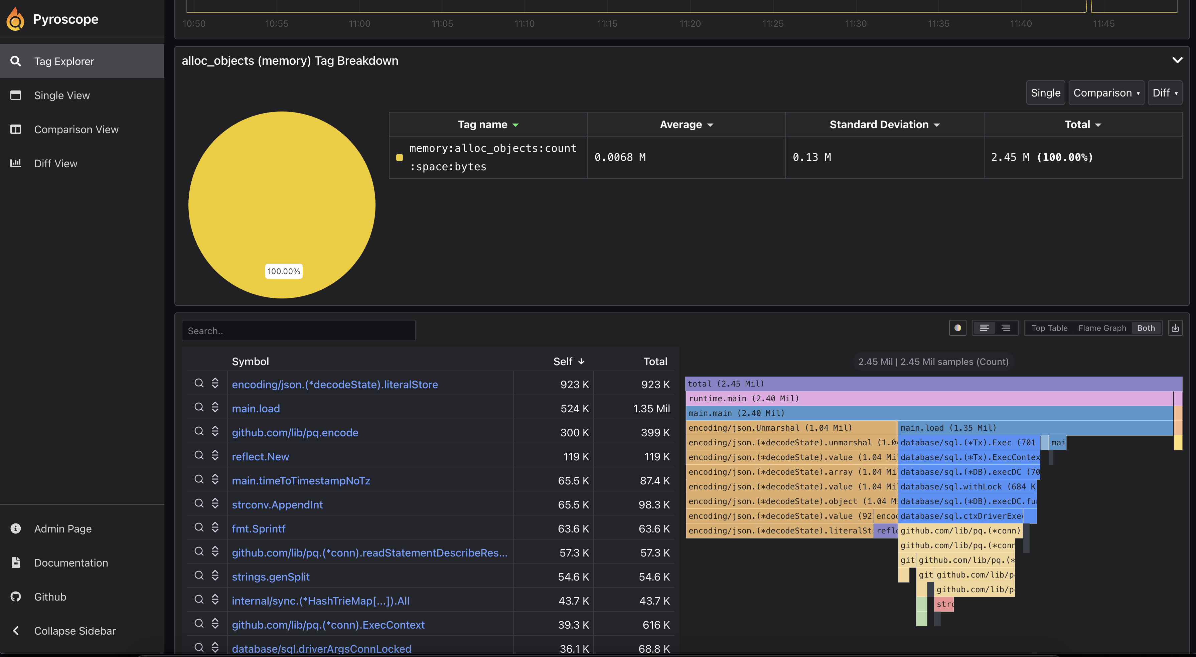Open the Comparison dropdown button
The width and height of the screenshot is (1196, 657).
coord(1106,93)
